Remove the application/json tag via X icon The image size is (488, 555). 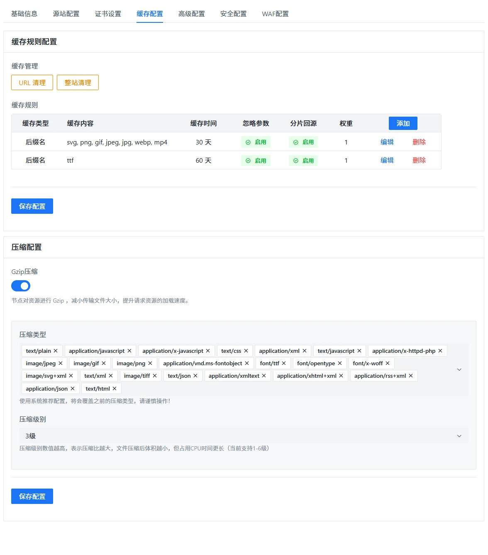pyautogui.click(x=73, y=389)
